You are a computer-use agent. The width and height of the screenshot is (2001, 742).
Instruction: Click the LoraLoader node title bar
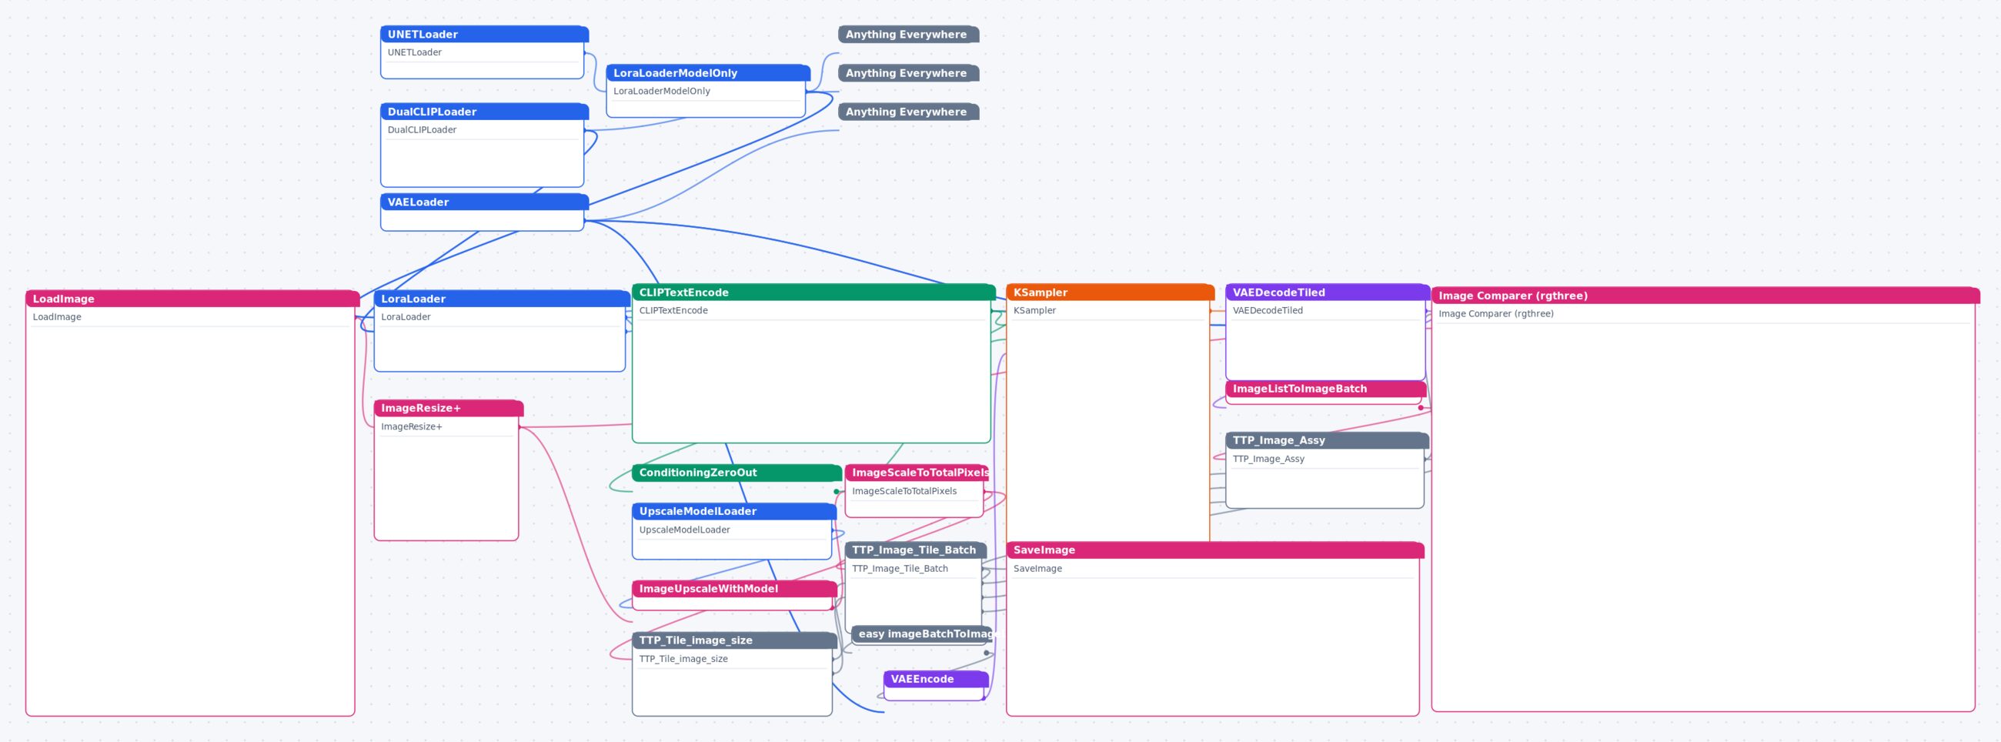[502, 299]
